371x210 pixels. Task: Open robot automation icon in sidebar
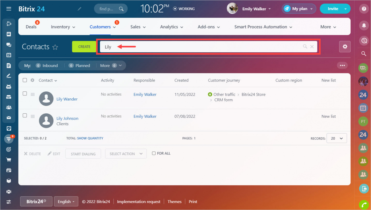coord(9,86)
